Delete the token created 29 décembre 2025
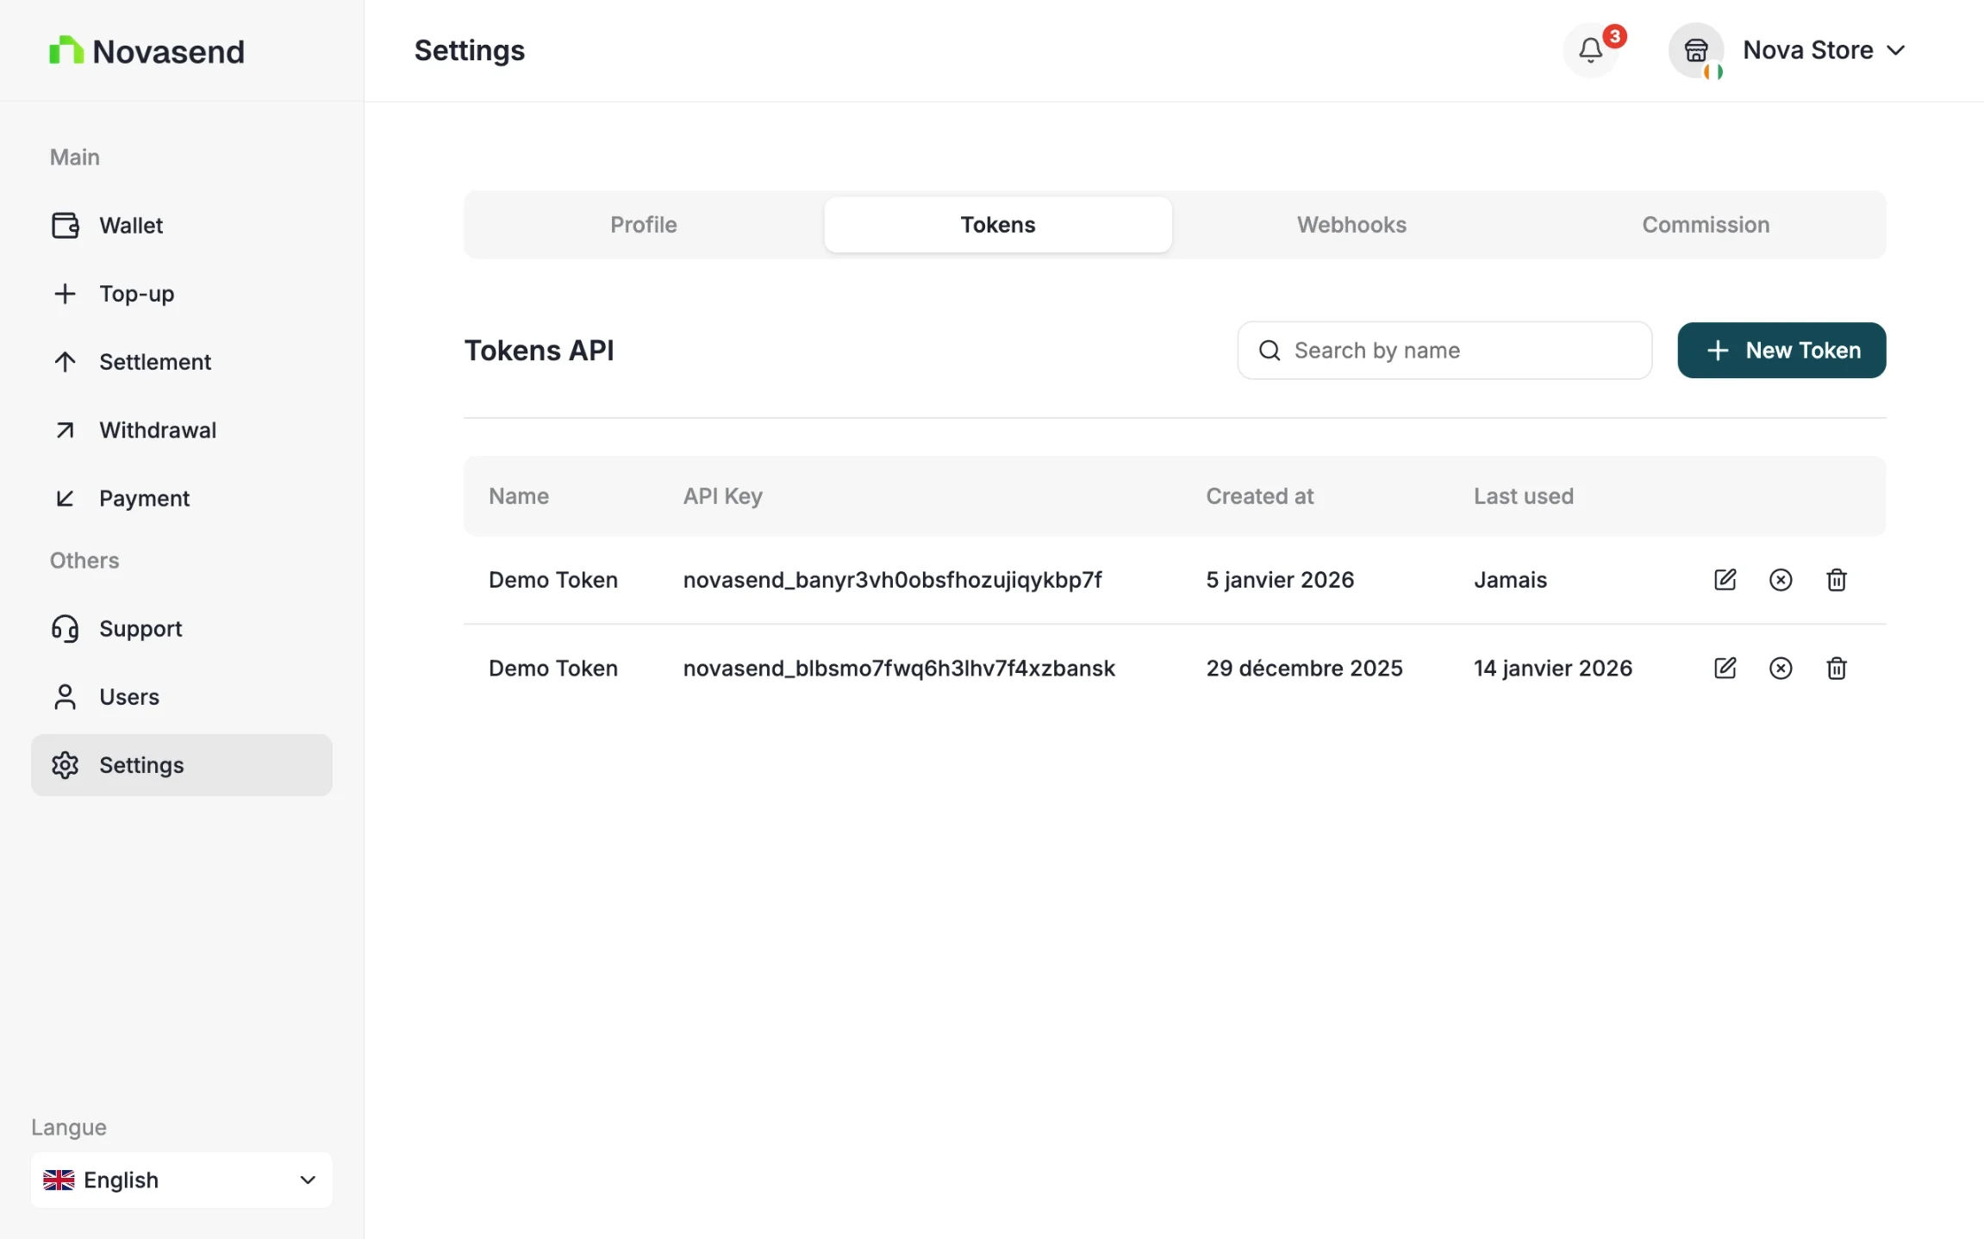The image size is (1984, 1239). [x=1836, y=669]
